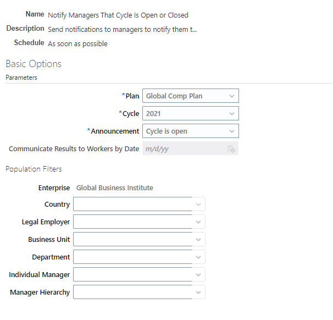
Task: Expand the Department chevron arrow
Action: (198, 257)
